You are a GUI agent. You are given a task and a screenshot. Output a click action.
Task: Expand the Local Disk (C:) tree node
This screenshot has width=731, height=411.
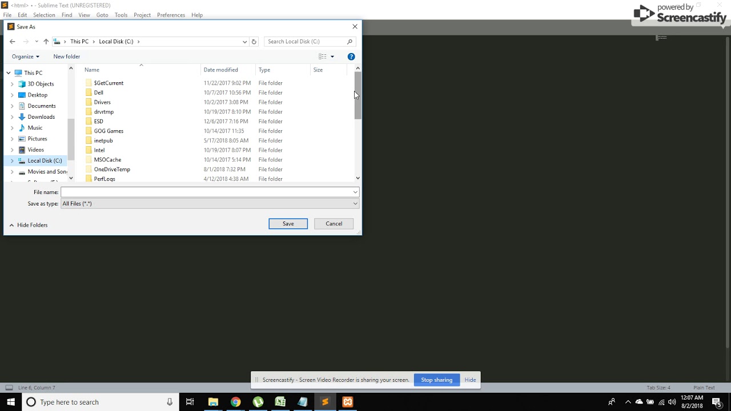[x=12, y=161]
